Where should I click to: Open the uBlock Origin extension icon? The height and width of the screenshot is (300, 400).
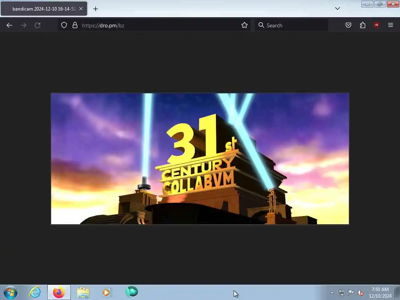(x=377, y=25)
